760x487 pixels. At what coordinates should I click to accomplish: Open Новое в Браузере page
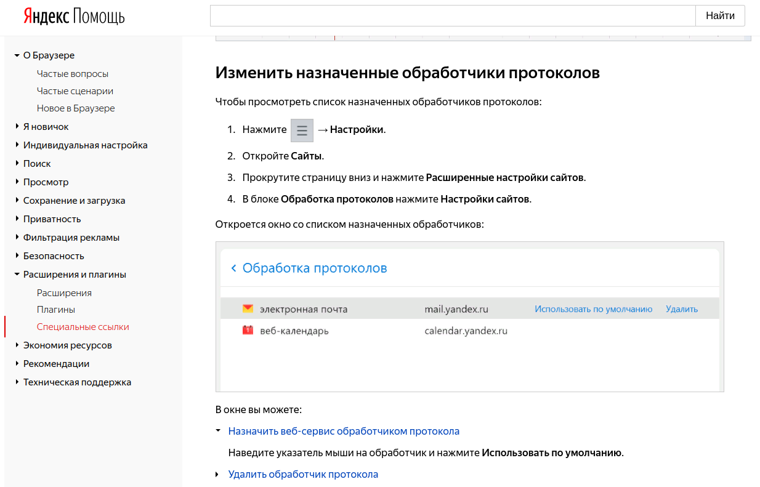[x=76, y=108]
